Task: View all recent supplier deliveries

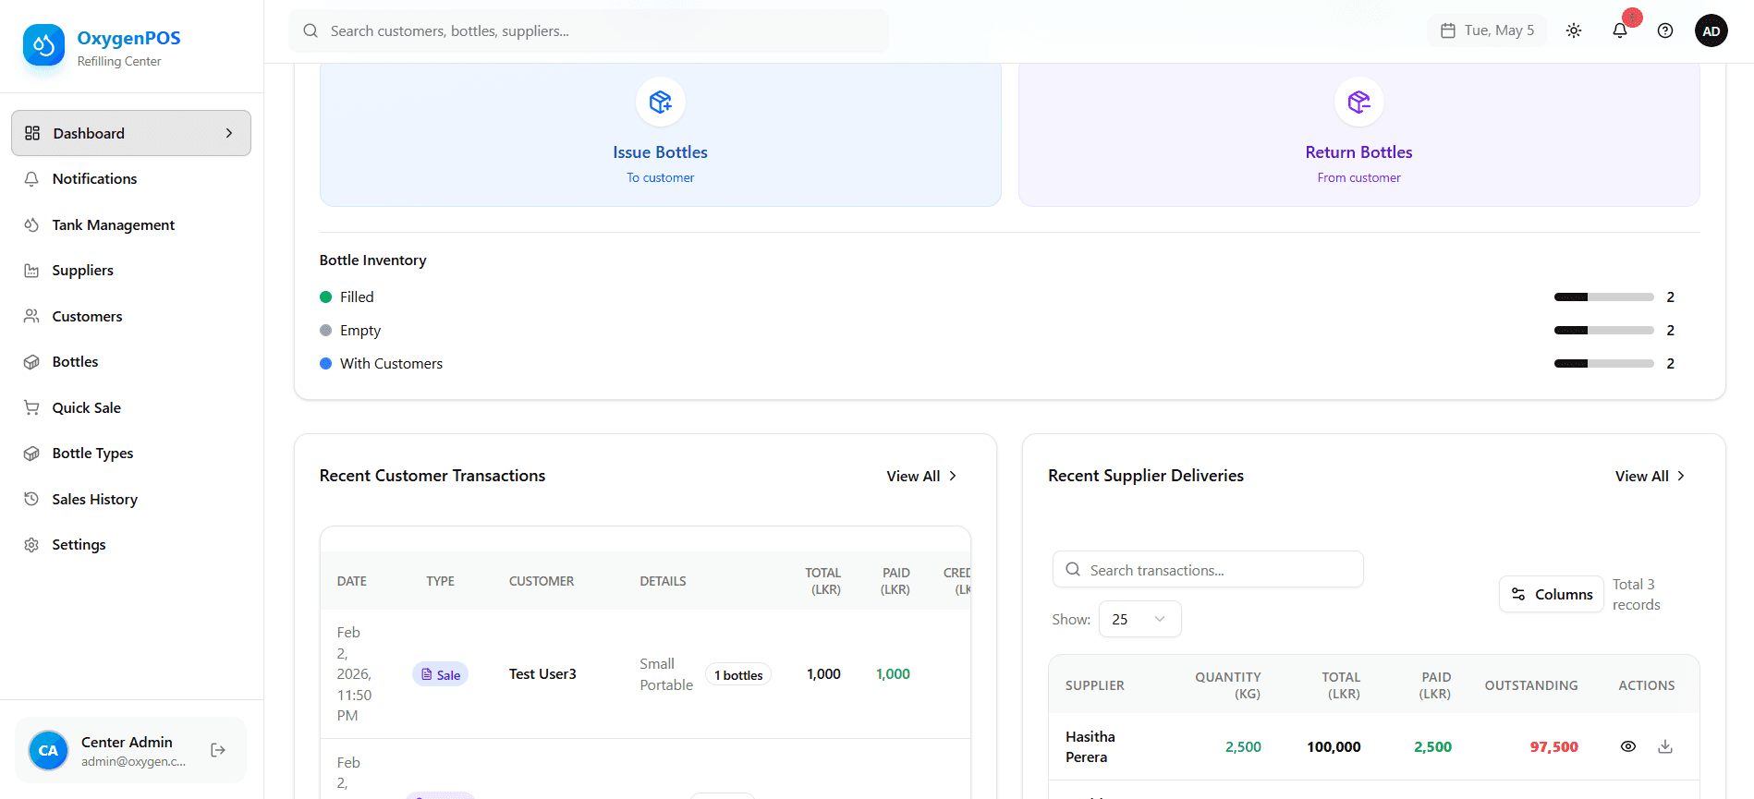Action: pyautogui.click(x=1650, y=477)
